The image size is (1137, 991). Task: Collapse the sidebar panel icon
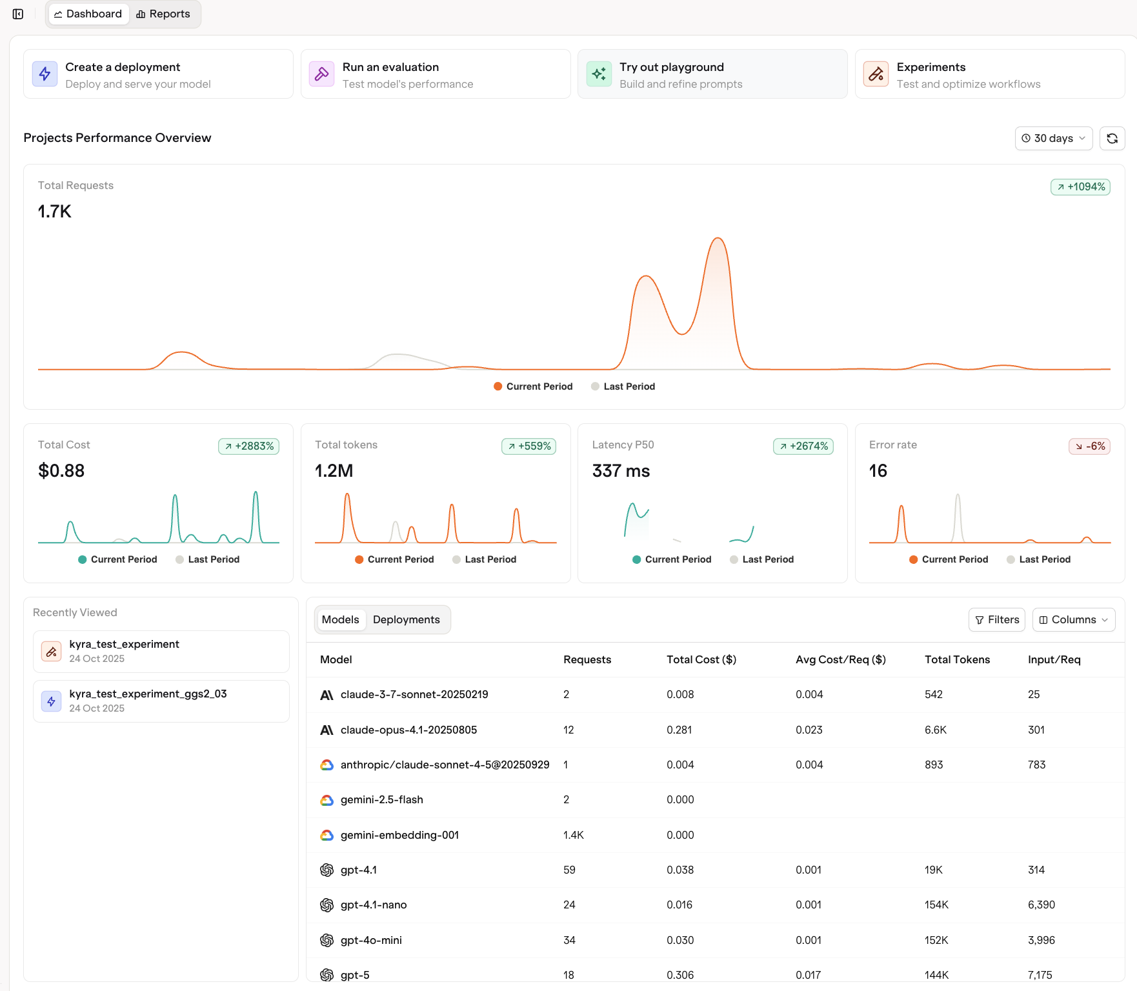[18, 14]
